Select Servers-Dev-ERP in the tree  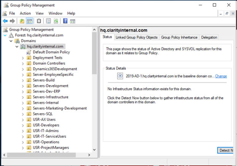(x=46, y=91)
